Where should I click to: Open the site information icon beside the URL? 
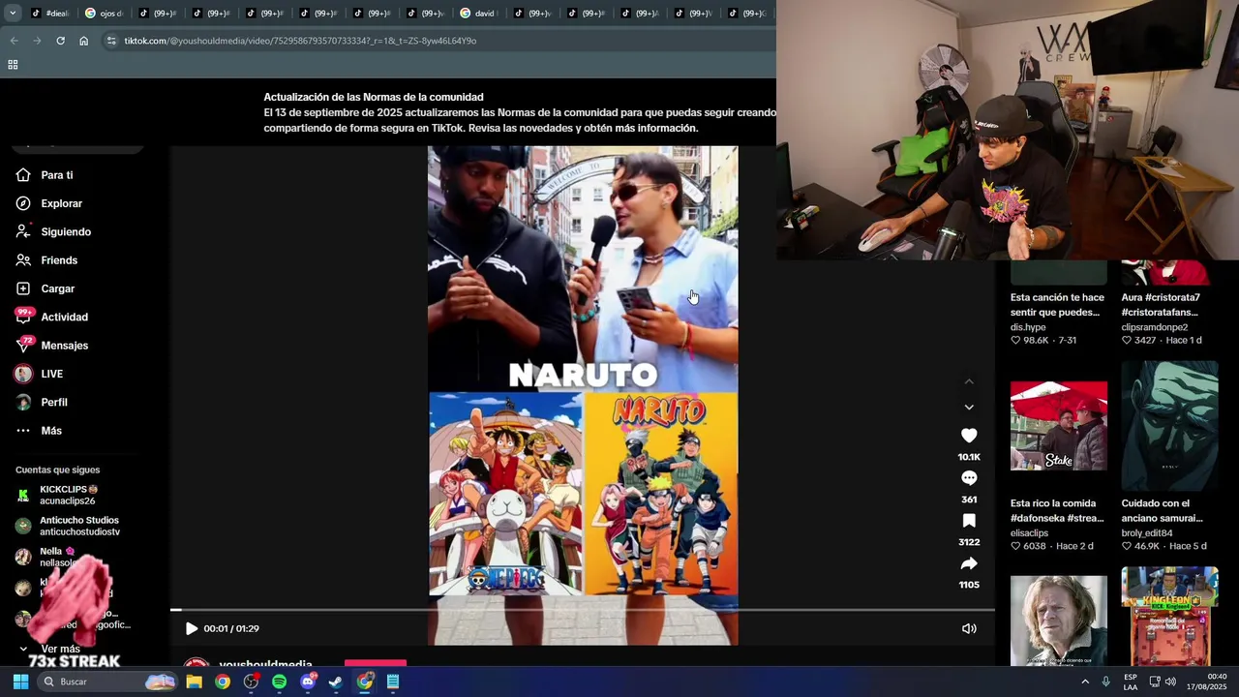(x=111, y=41)
